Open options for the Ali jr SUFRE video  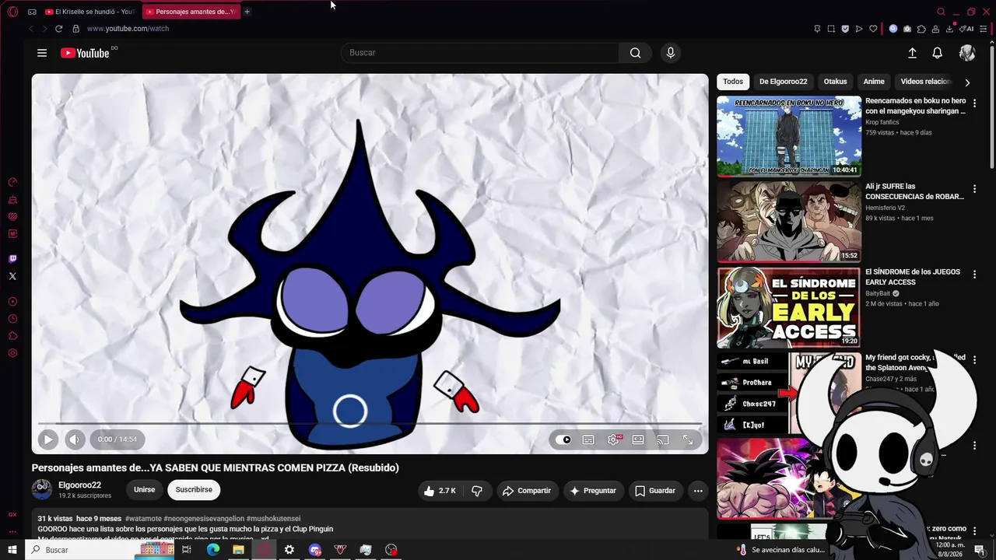click(974, 189)
